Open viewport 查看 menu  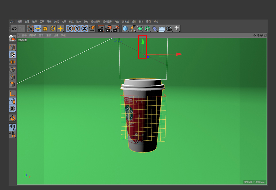coord(24,36)
